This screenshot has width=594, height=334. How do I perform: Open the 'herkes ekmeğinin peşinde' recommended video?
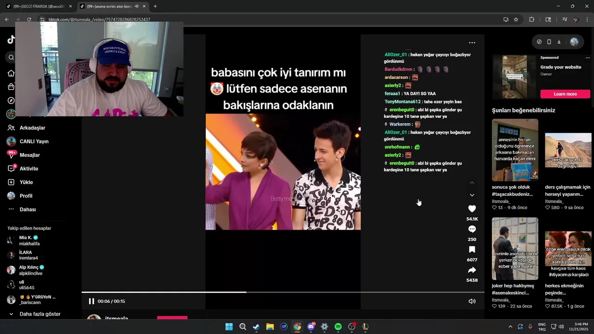568,249
